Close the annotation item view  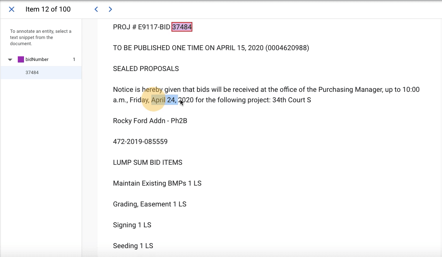(12, 9)
